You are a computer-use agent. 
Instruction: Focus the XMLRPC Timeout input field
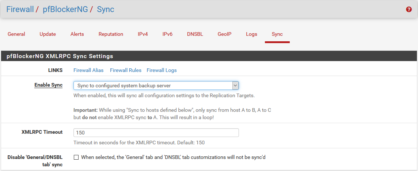pos(156,133)
